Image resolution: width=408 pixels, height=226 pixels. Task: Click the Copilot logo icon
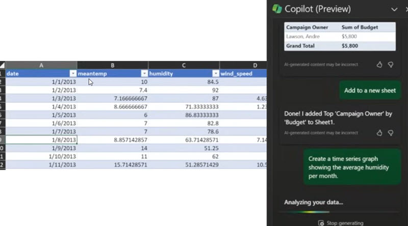[277, 9]
